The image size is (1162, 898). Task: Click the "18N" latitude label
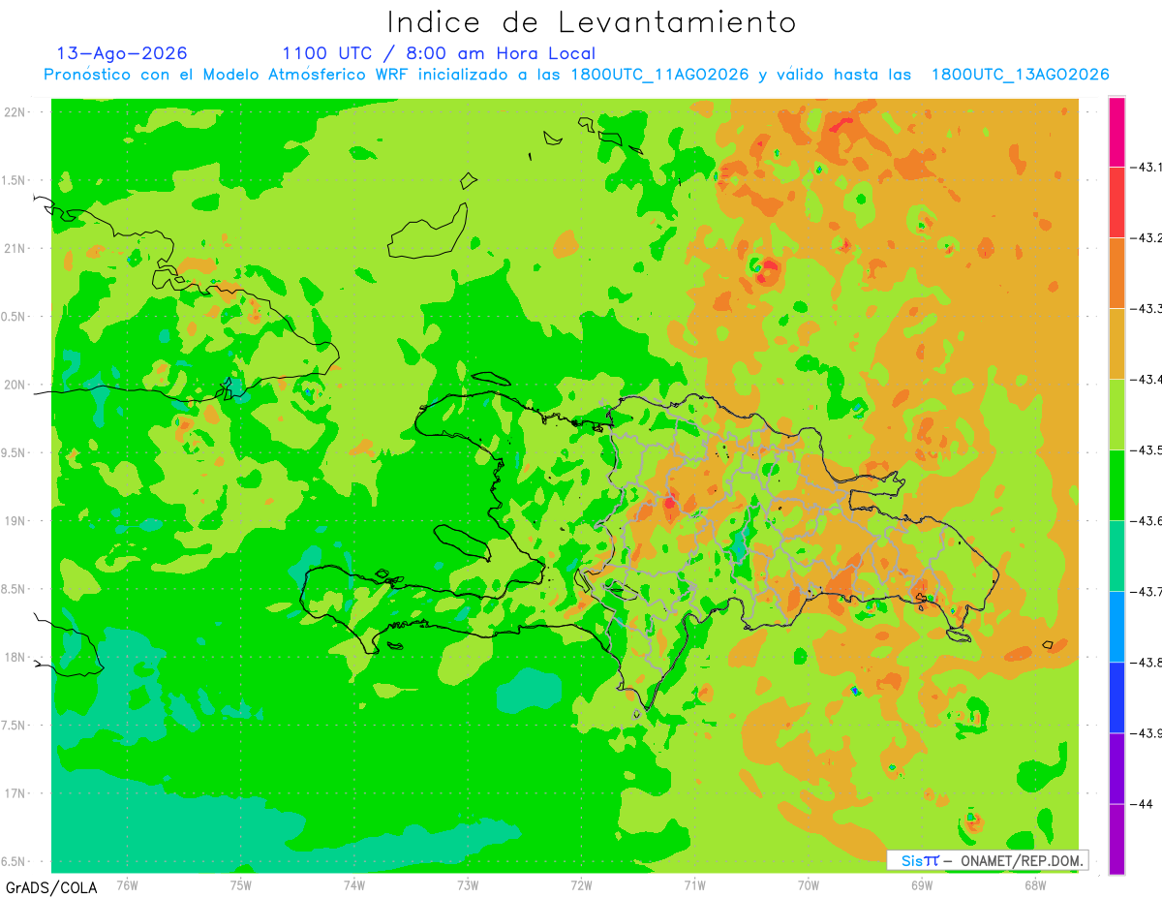(15, 657)
